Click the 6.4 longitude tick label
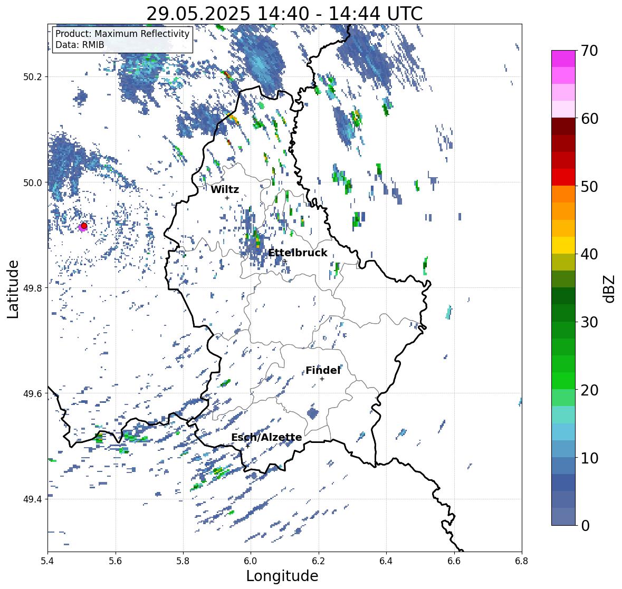 click(386, 561)
